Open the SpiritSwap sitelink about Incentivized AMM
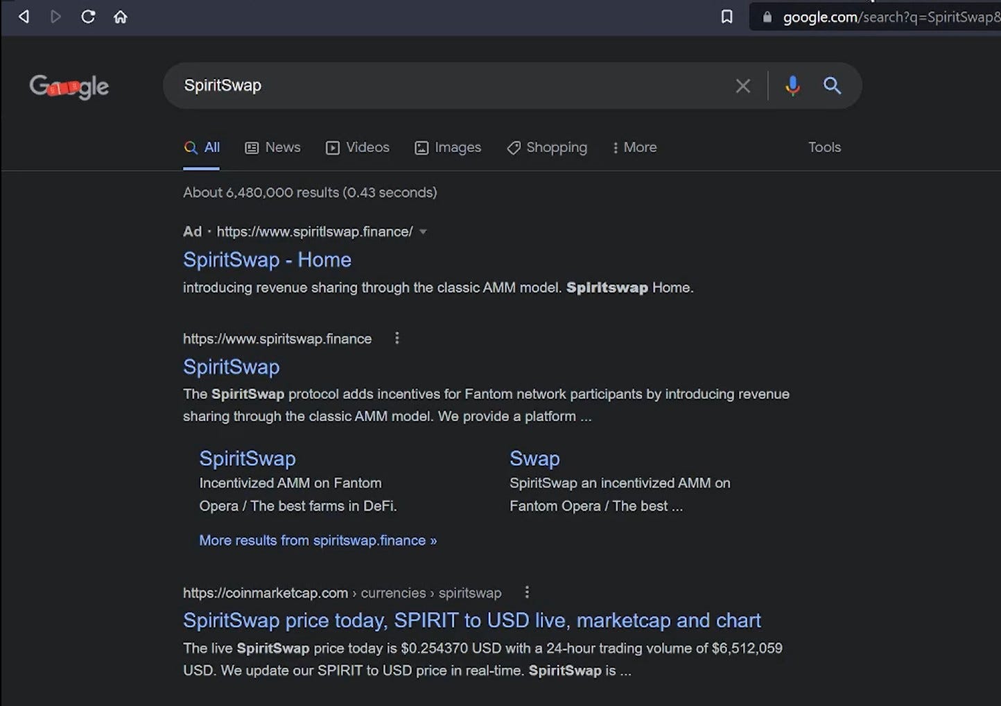The width and height of the screenshot is (1001, 706). pyautogui.click(x=247, y=458)
